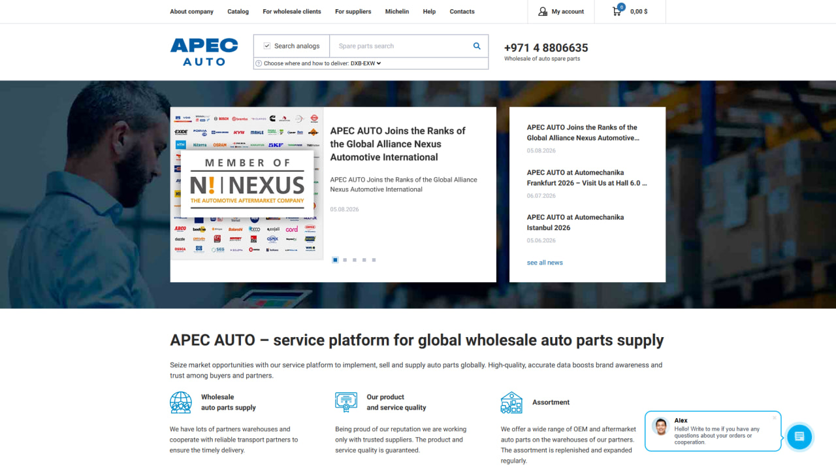Viewport: 836px width, 473px height.
Task: Click the warehouse Assortment icon
Action: click(511, 402)
